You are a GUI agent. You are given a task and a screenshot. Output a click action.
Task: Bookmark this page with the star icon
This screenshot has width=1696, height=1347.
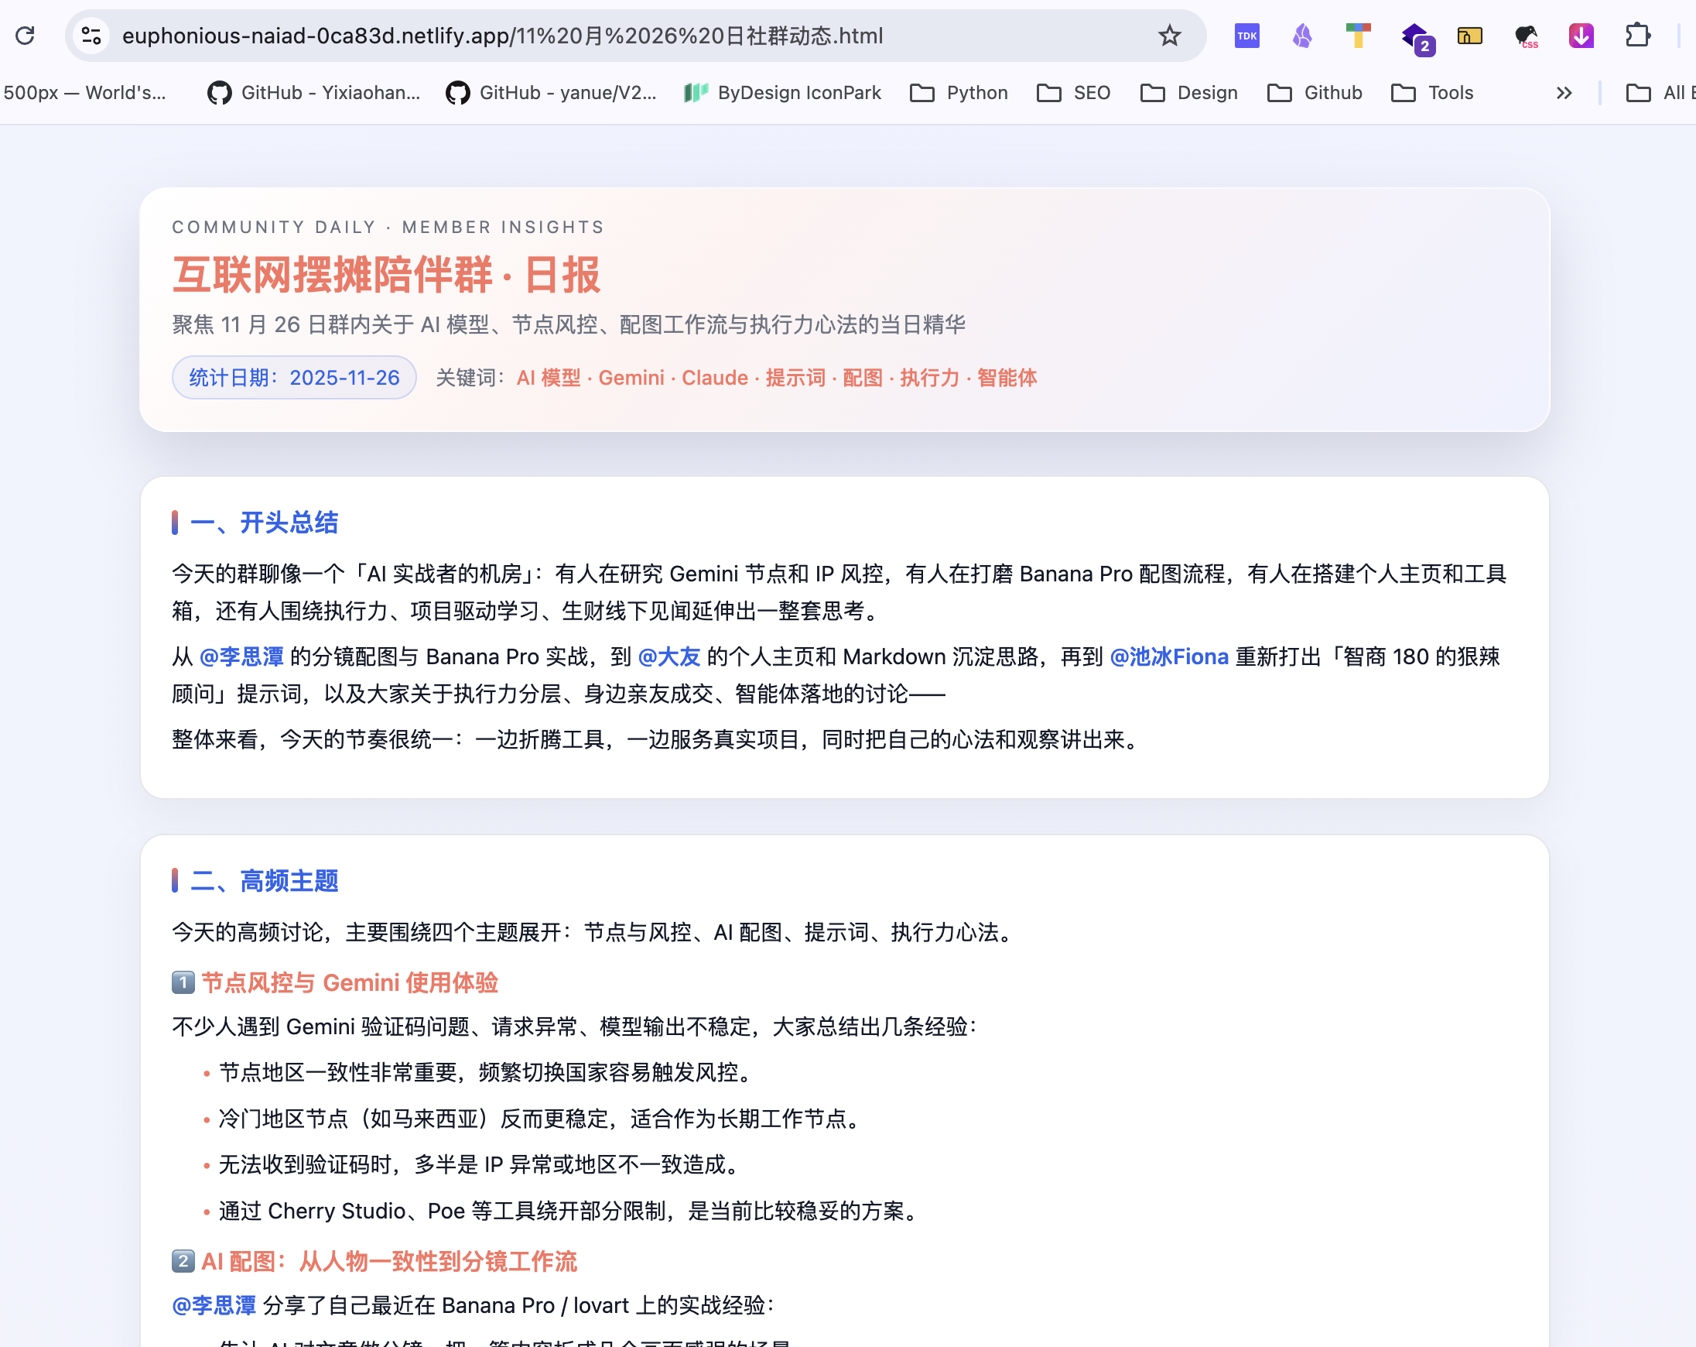click(1170, 36)
